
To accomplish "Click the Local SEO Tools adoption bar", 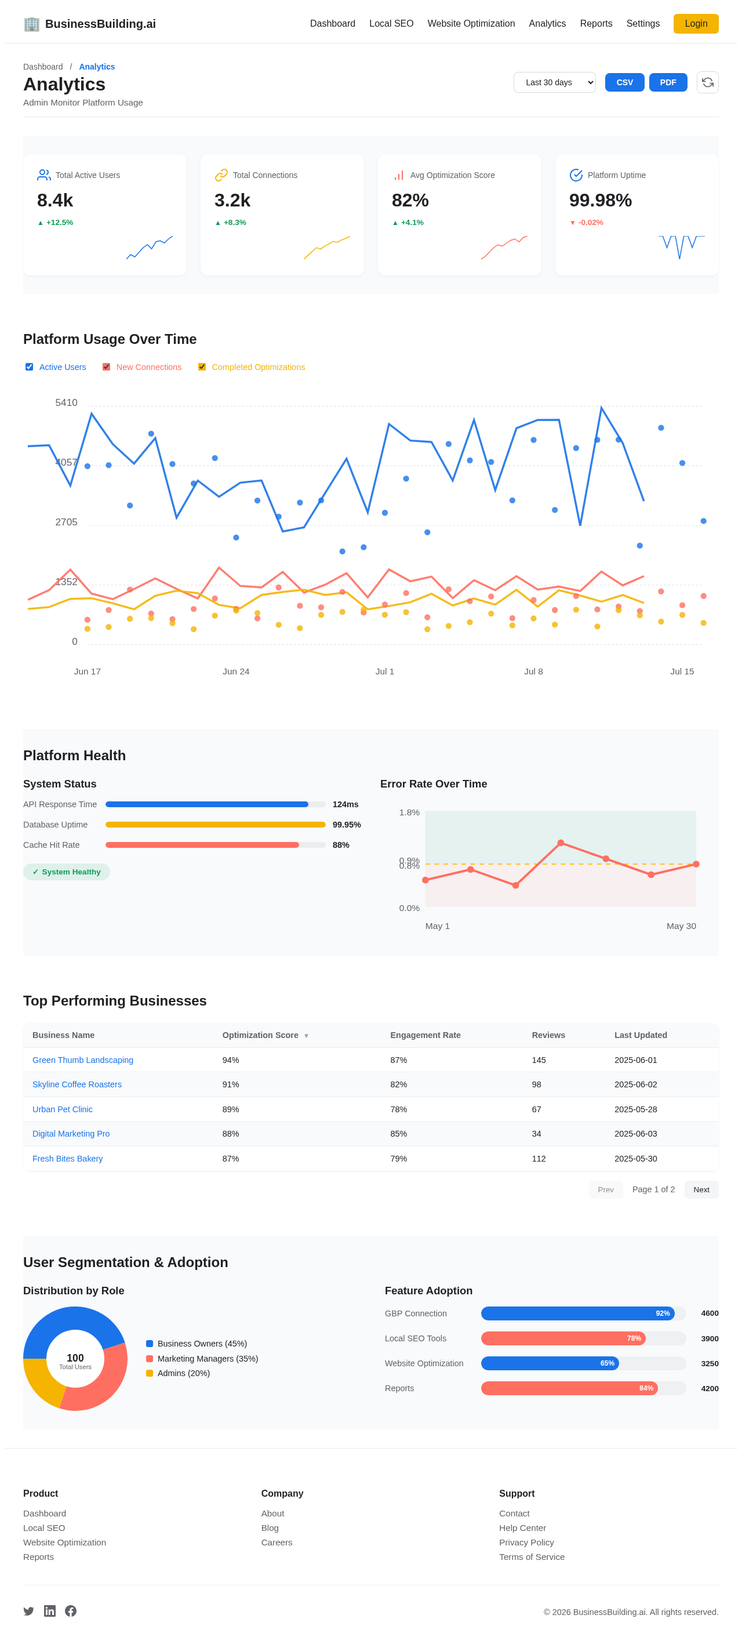I will tap(583, 1338).
